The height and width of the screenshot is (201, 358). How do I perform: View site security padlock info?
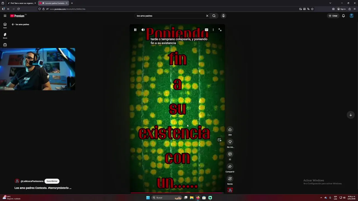click(43, 9)
